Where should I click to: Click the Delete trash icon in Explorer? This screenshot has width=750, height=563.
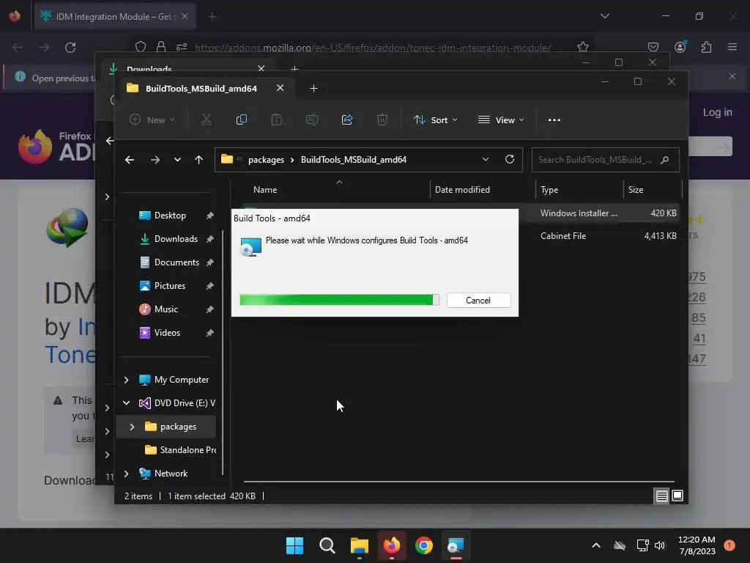click(x=382, y=119)
